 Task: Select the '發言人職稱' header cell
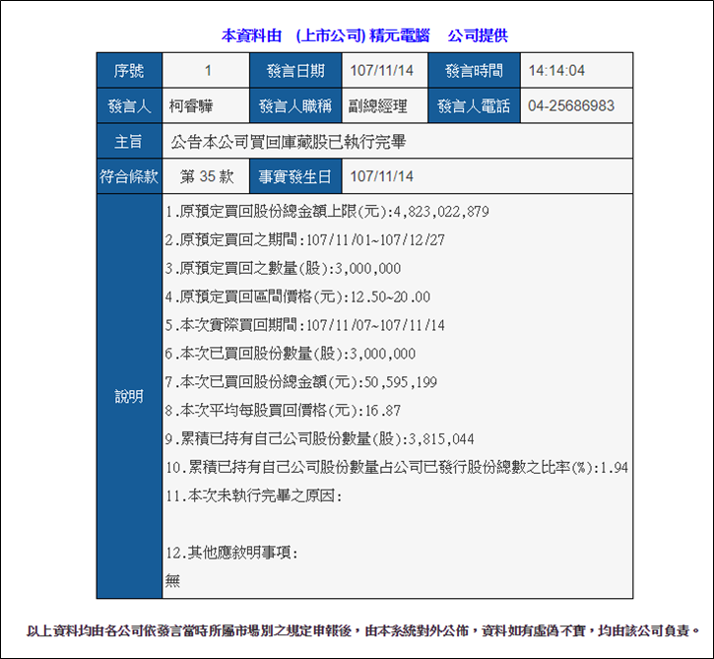[x=295, y=106]
